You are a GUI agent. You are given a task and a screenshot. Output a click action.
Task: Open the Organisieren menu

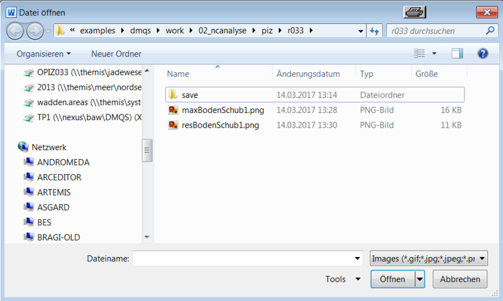pyautogui.click(x=43, y=54)
